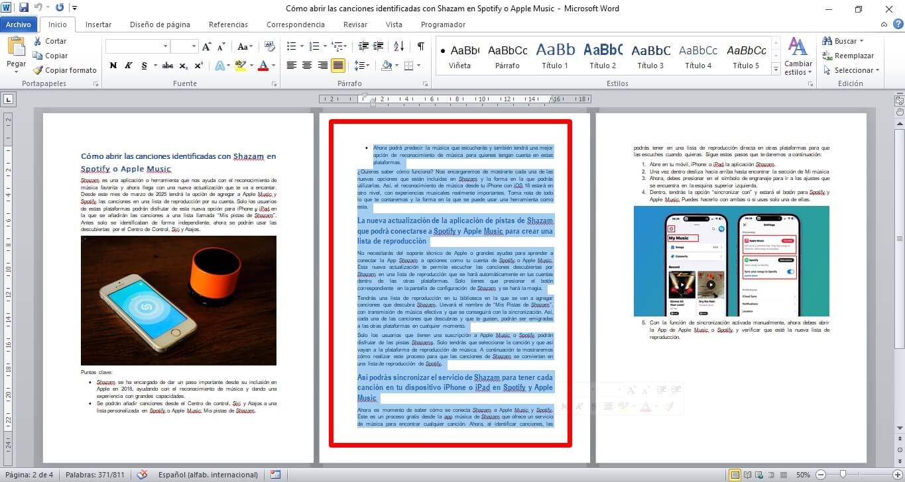Screen dimensions: 905x482
Task: Toggle italic K formatting
Action: (127, 66)
